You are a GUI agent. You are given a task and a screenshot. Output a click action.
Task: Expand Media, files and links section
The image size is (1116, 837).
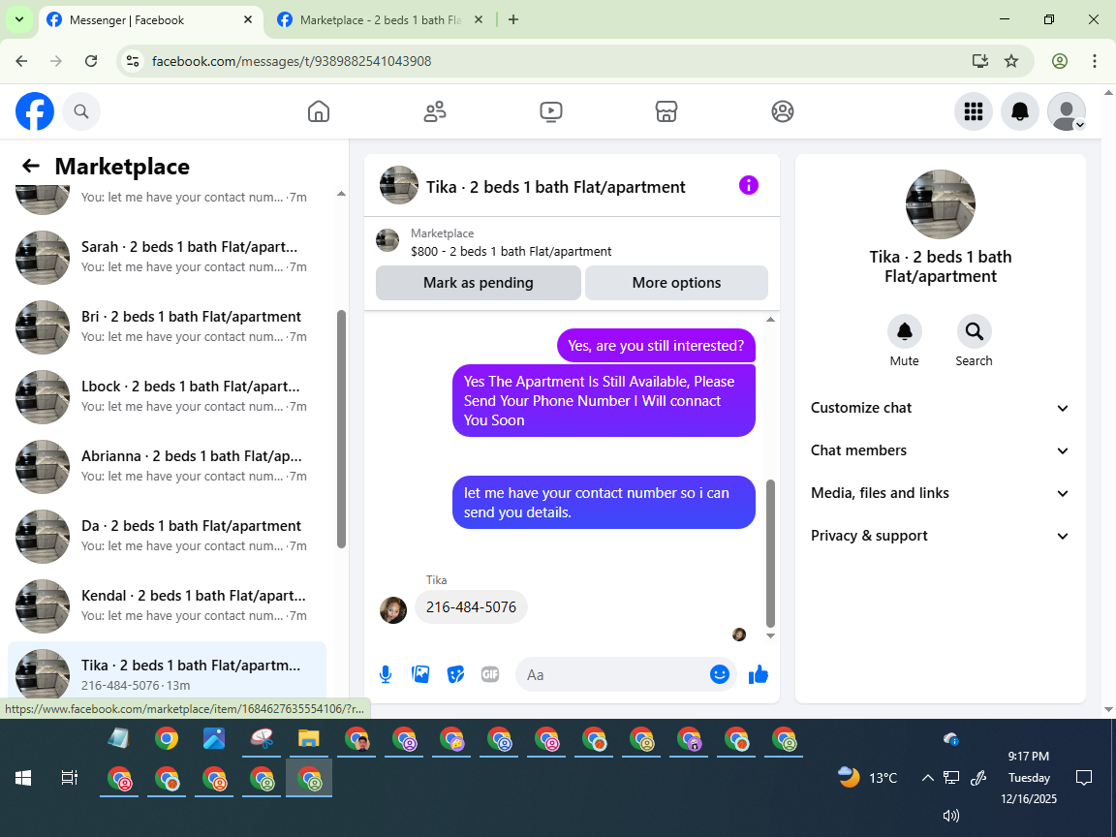[x=940, y=493]
